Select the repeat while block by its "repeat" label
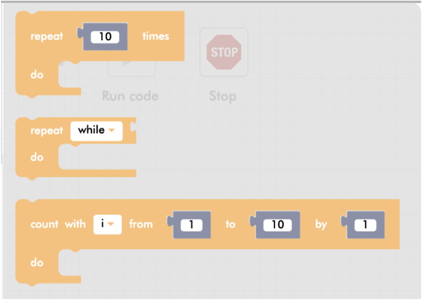 pos(46,131)
